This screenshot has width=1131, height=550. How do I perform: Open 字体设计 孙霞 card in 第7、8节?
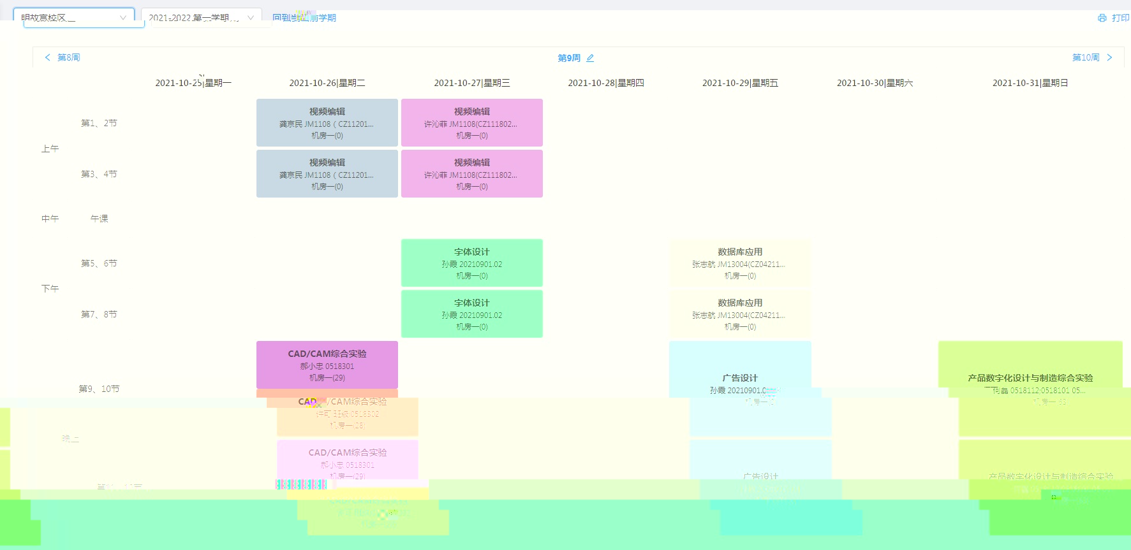472,314
